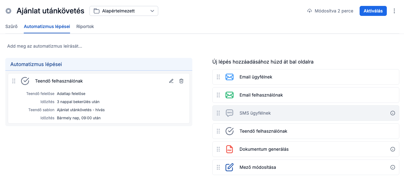Click the red PDF Dokumentum generálás icon
The height and width of the screenshot is (190, 404).
point(230,149)
